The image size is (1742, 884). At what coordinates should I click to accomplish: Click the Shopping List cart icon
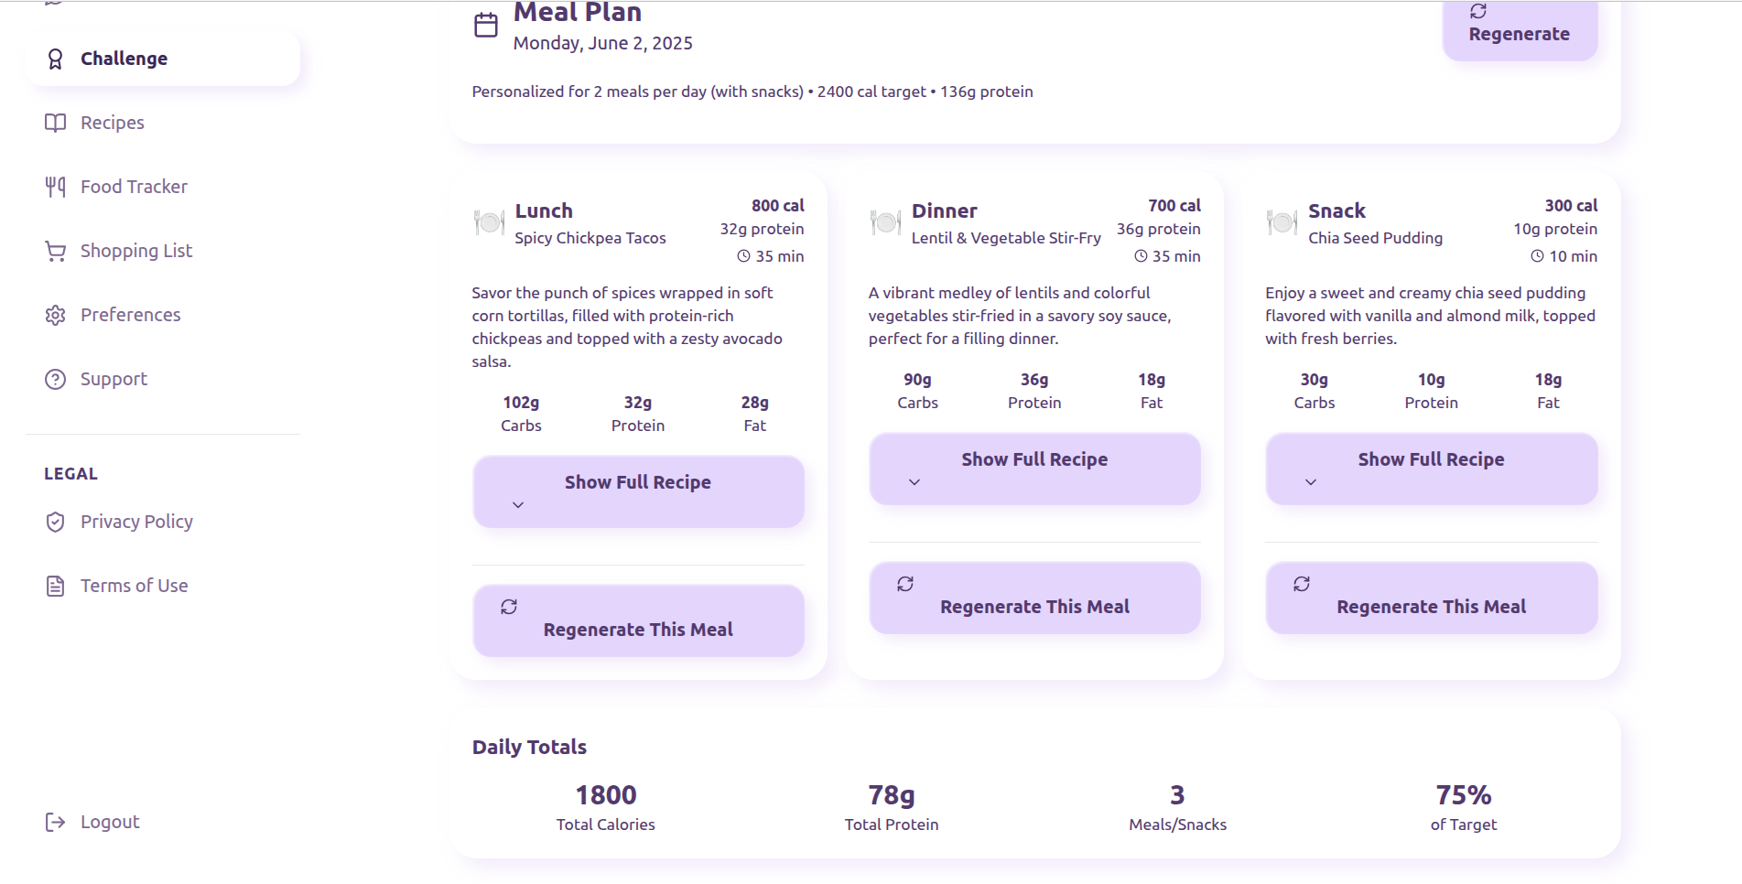pyautogui.click(x=55, y=251)
